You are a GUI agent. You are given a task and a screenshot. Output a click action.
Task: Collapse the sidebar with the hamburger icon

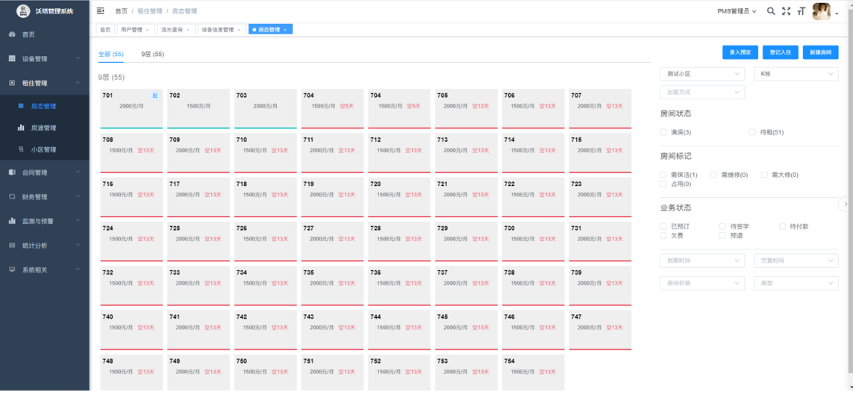pyautogui.click(x=101, y=11)
